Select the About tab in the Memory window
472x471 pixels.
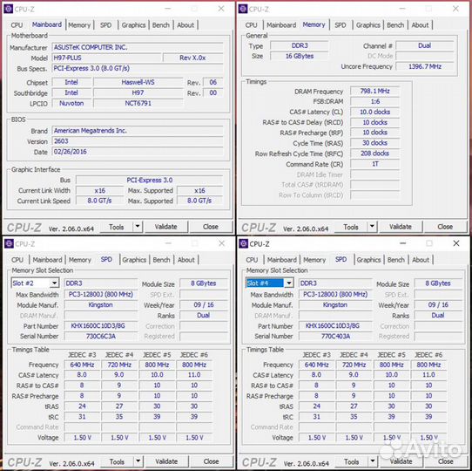pyautogui.click(x=420, y=25)
